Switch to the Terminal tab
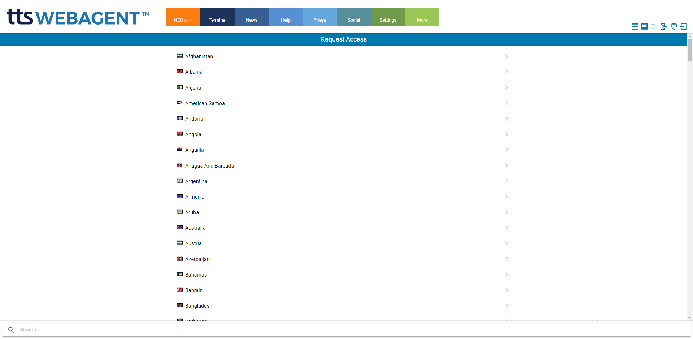This screenshot has height=339, width=693. click(217, 20)
